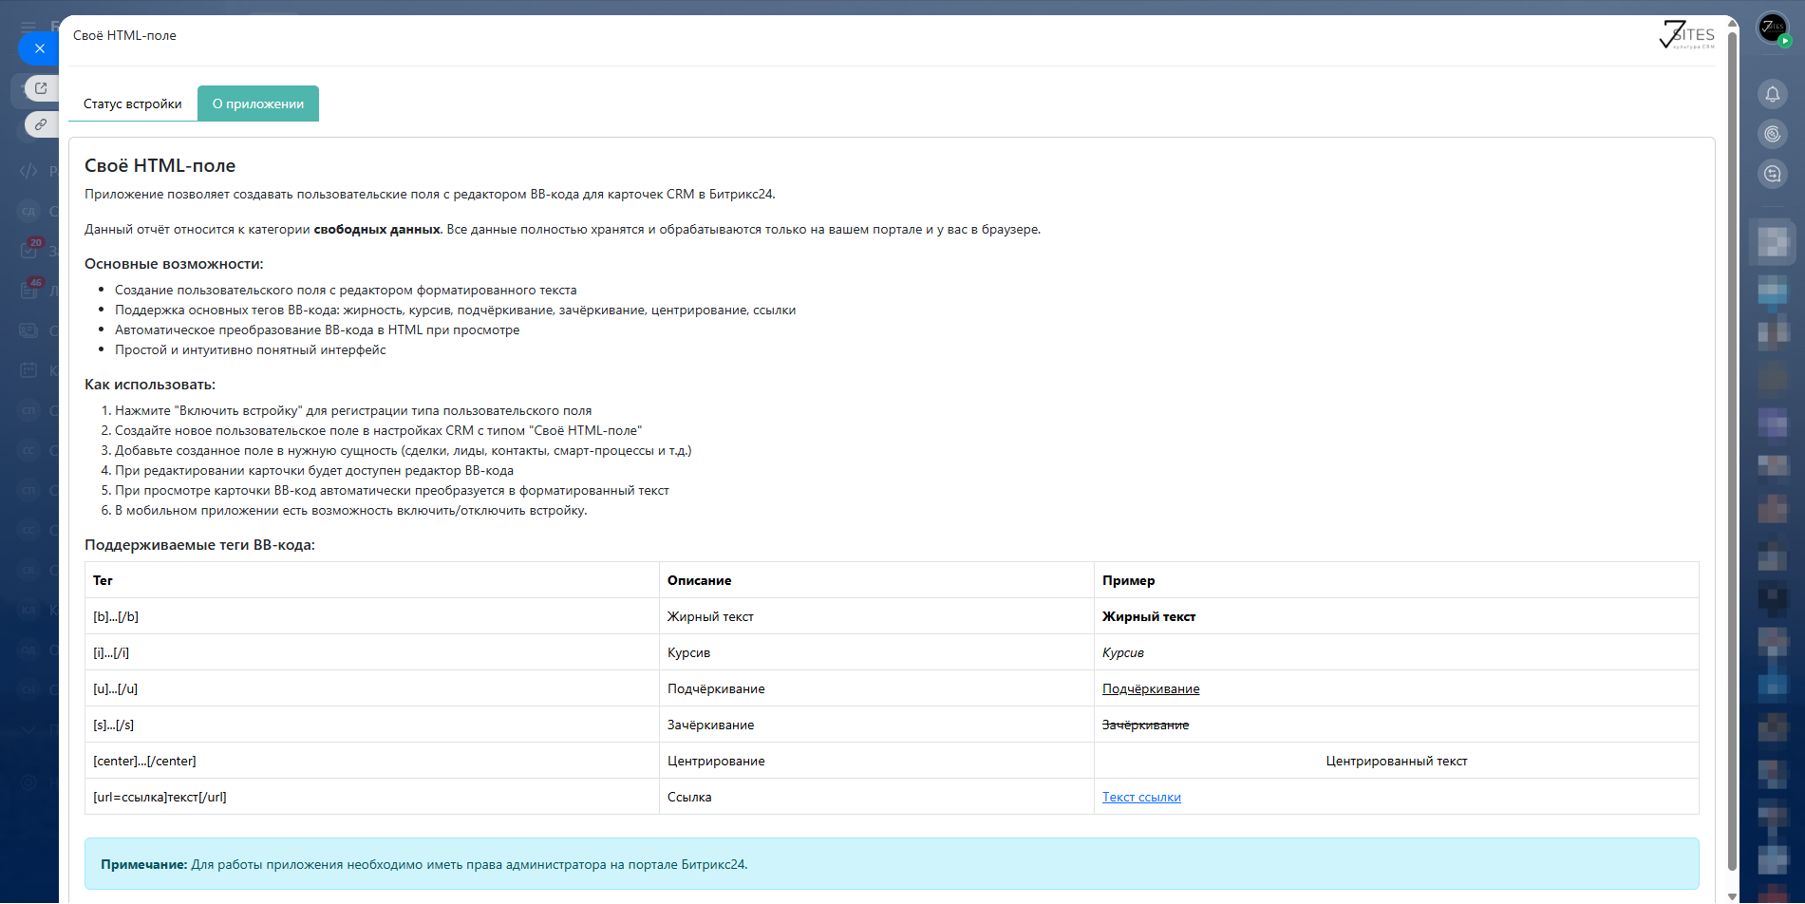Open the sidebar icon with badge 20
Viewport: 1805px width, 904px height.
click(x=29, y=250)
